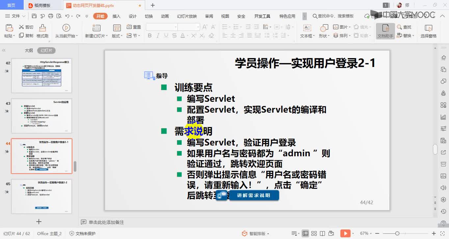Viewport: 449px width, 239px height.
Task: Clear formatting with eraser icon
Action: click(x=211, y=35)
